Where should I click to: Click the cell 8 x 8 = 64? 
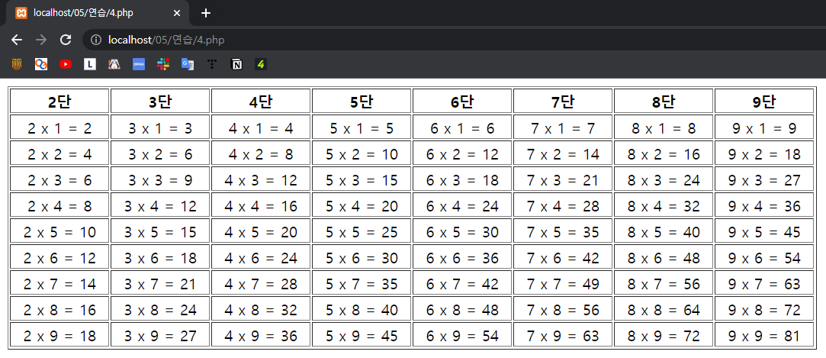pos(664,309)
